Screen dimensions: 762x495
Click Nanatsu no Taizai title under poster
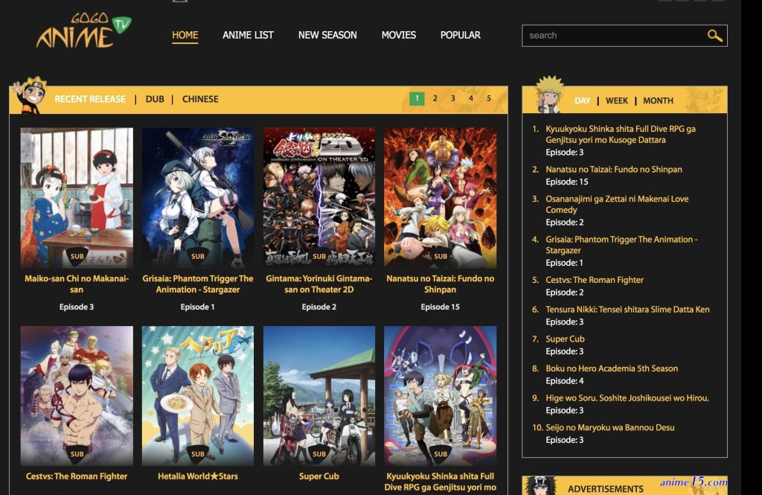point(441,284)
